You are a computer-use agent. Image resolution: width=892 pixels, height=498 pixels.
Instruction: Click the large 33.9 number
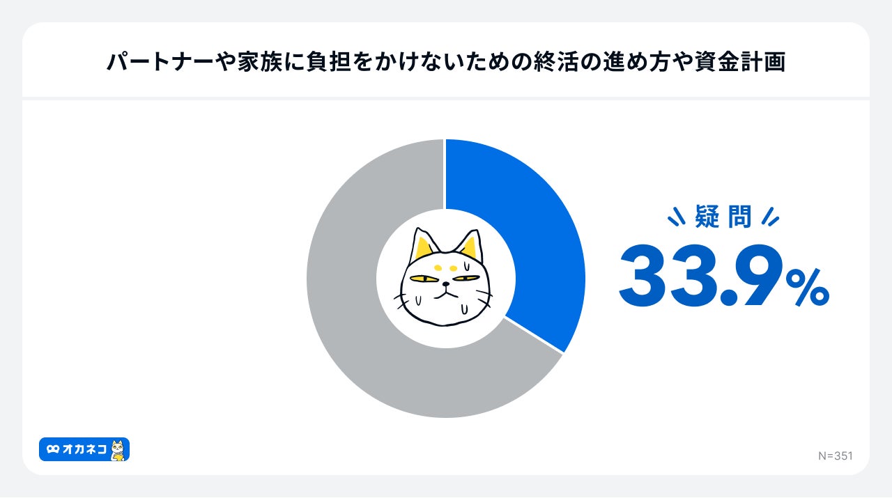pos(700,277)
